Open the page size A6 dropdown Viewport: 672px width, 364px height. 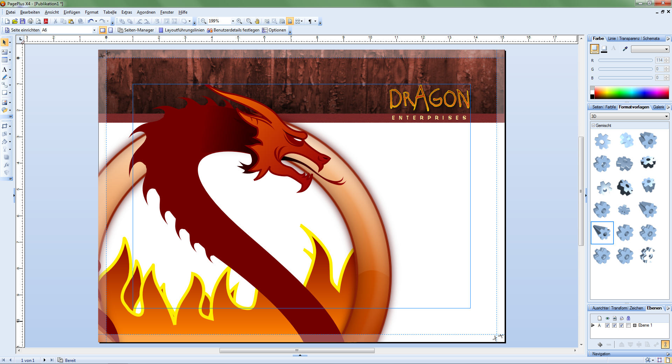[94, 30]
